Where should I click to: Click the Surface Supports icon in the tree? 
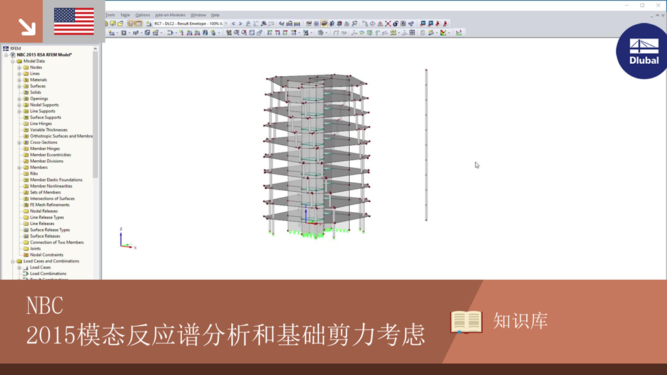(26, 117)
